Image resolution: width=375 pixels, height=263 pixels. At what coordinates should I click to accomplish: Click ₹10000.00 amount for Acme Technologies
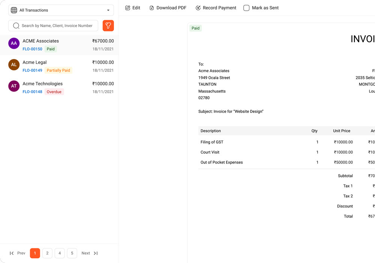103,83
